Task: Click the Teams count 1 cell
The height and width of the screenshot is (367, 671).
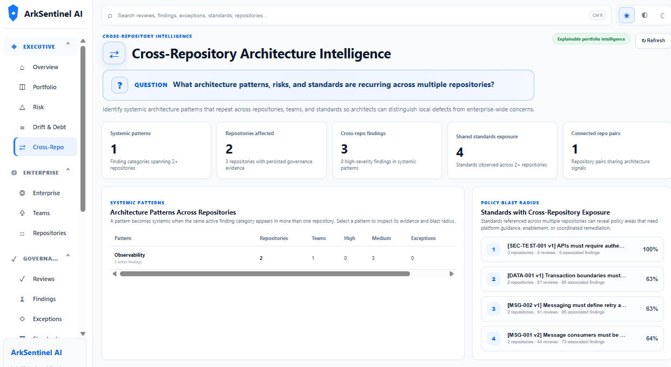Action: [x=313, y=258]
